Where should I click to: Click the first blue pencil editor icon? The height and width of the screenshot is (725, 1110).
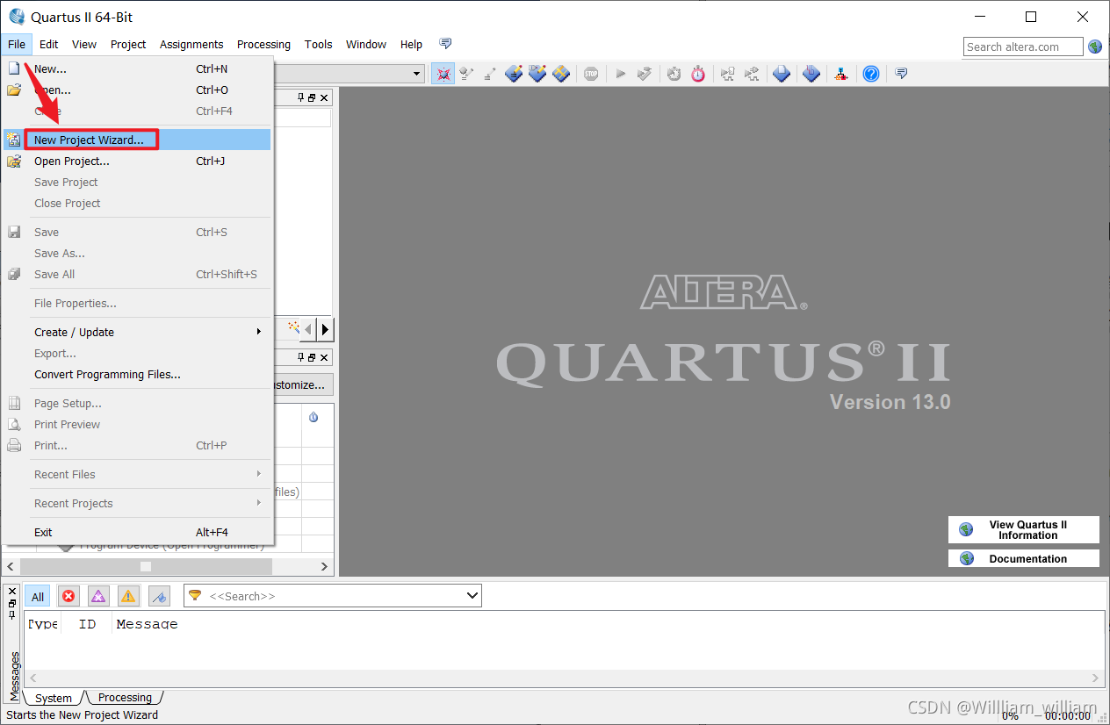click(x=514, y=74)
